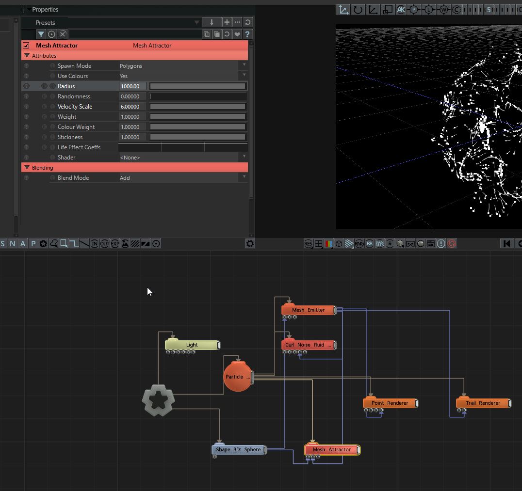Add a new preset with plus button

point(227,22)
